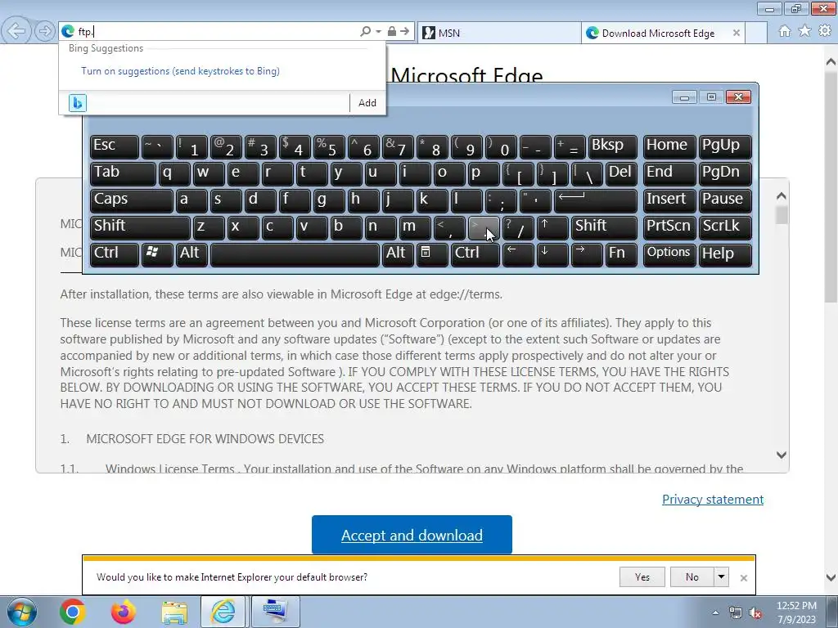Dismiss the default browser notification bar
Image resolution: width=838 pixels, height=628 pixels.
(x=743, y=577)
